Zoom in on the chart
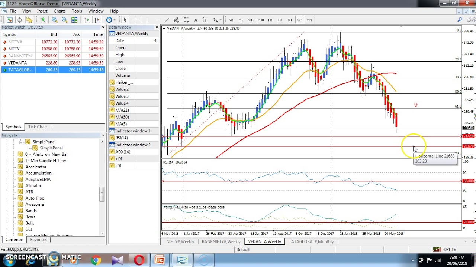The width and height of the screenshot is (476, 267). [x=55, y=20]
